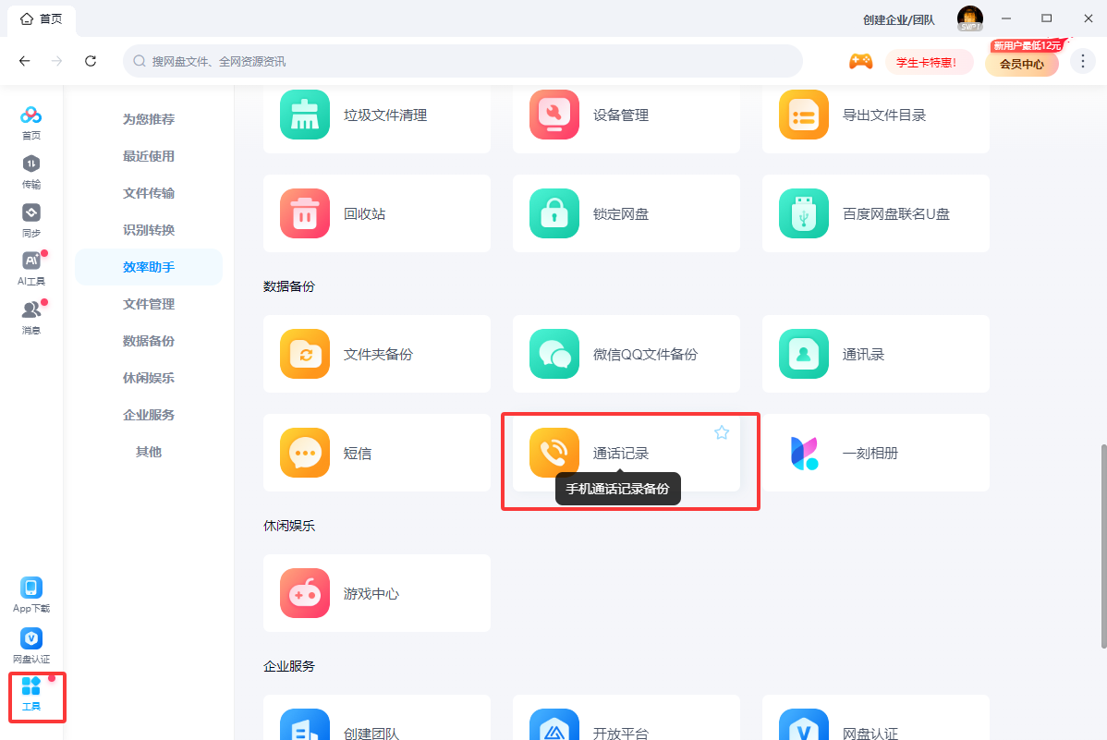Focus the 搜网盘文件 search field
The width and height of the screenshot is (1107, 740).
click(462, 61)
